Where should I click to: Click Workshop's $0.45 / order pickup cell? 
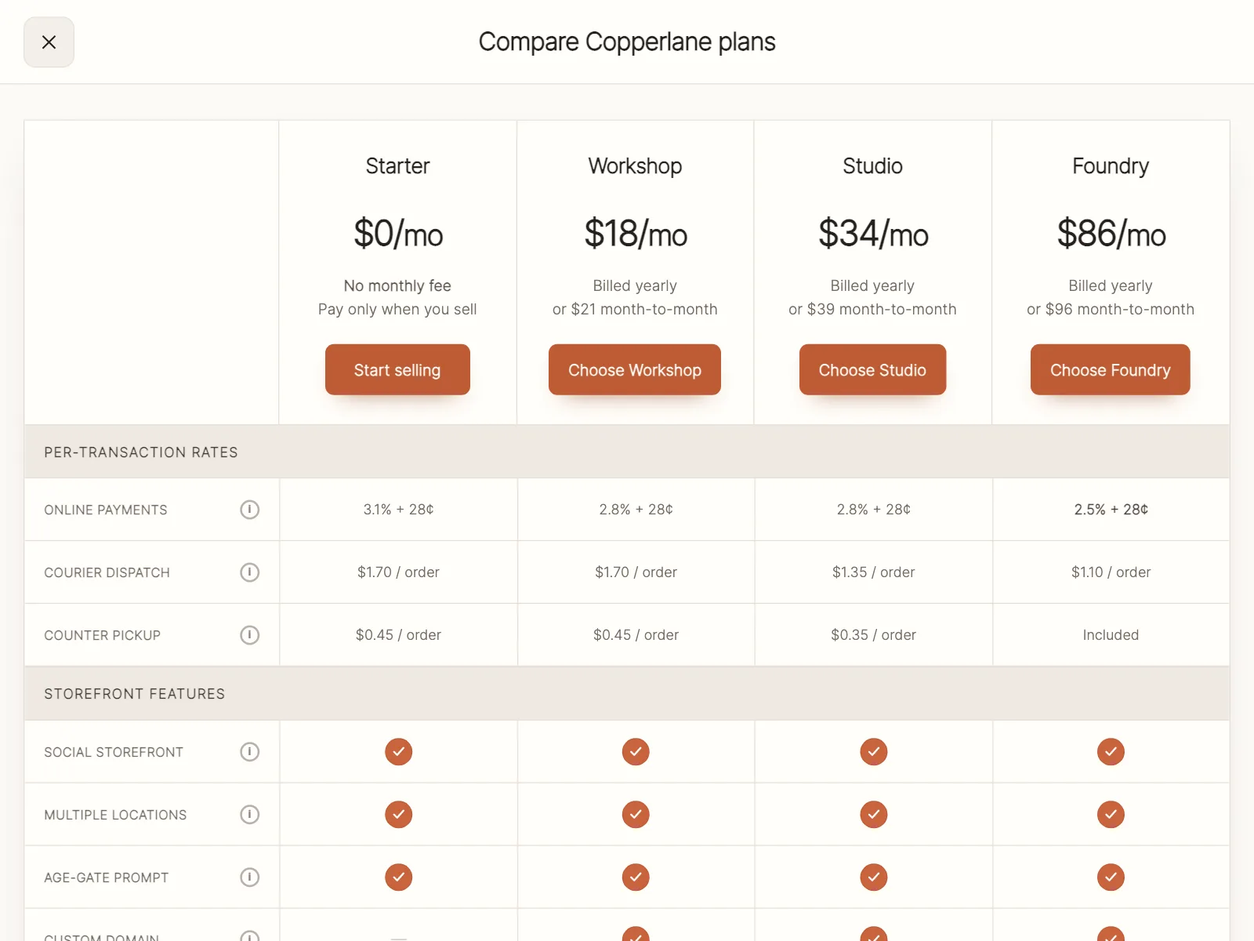pyautogui.click(x=636, y=635)
